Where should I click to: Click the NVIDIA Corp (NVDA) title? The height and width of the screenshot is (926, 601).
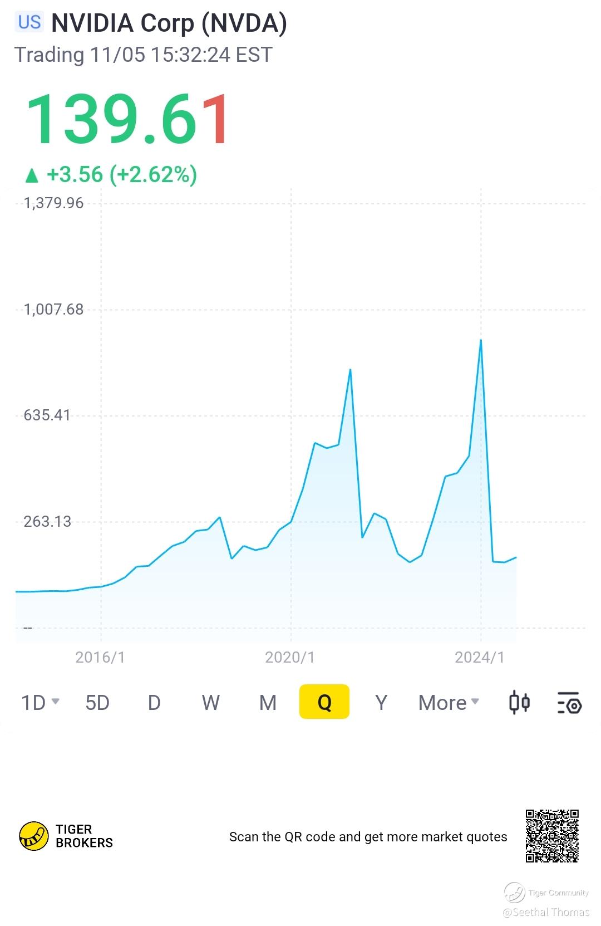point(169,23)
